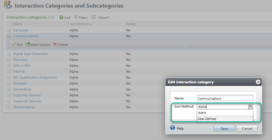
Task: Click the Outreach category name
Action: [20, 83]
